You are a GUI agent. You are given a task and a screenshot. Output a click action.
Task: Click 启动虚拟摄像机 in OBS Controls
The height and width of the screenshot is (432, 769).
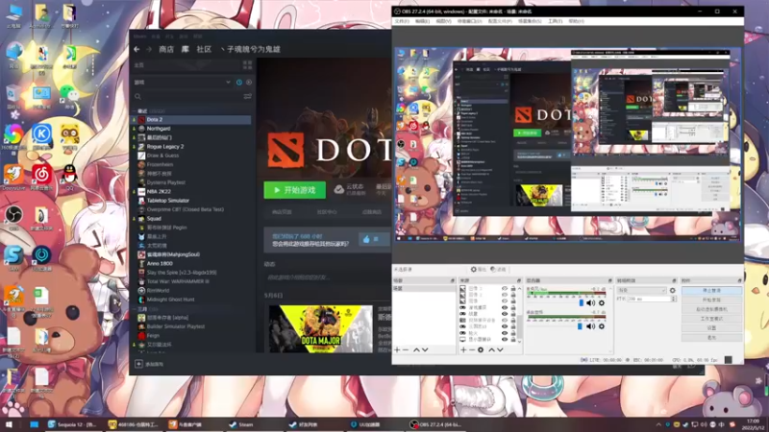pos(711,309)
